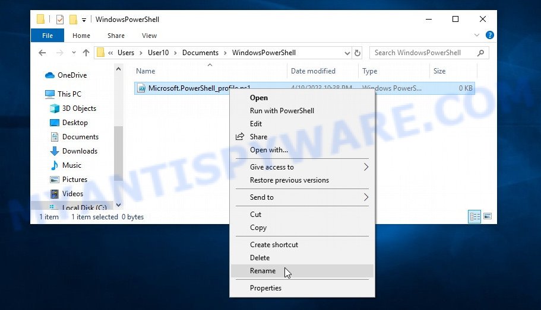Click the Properties quick access icon
Screen dimensions: 541x310
(60, 20)
